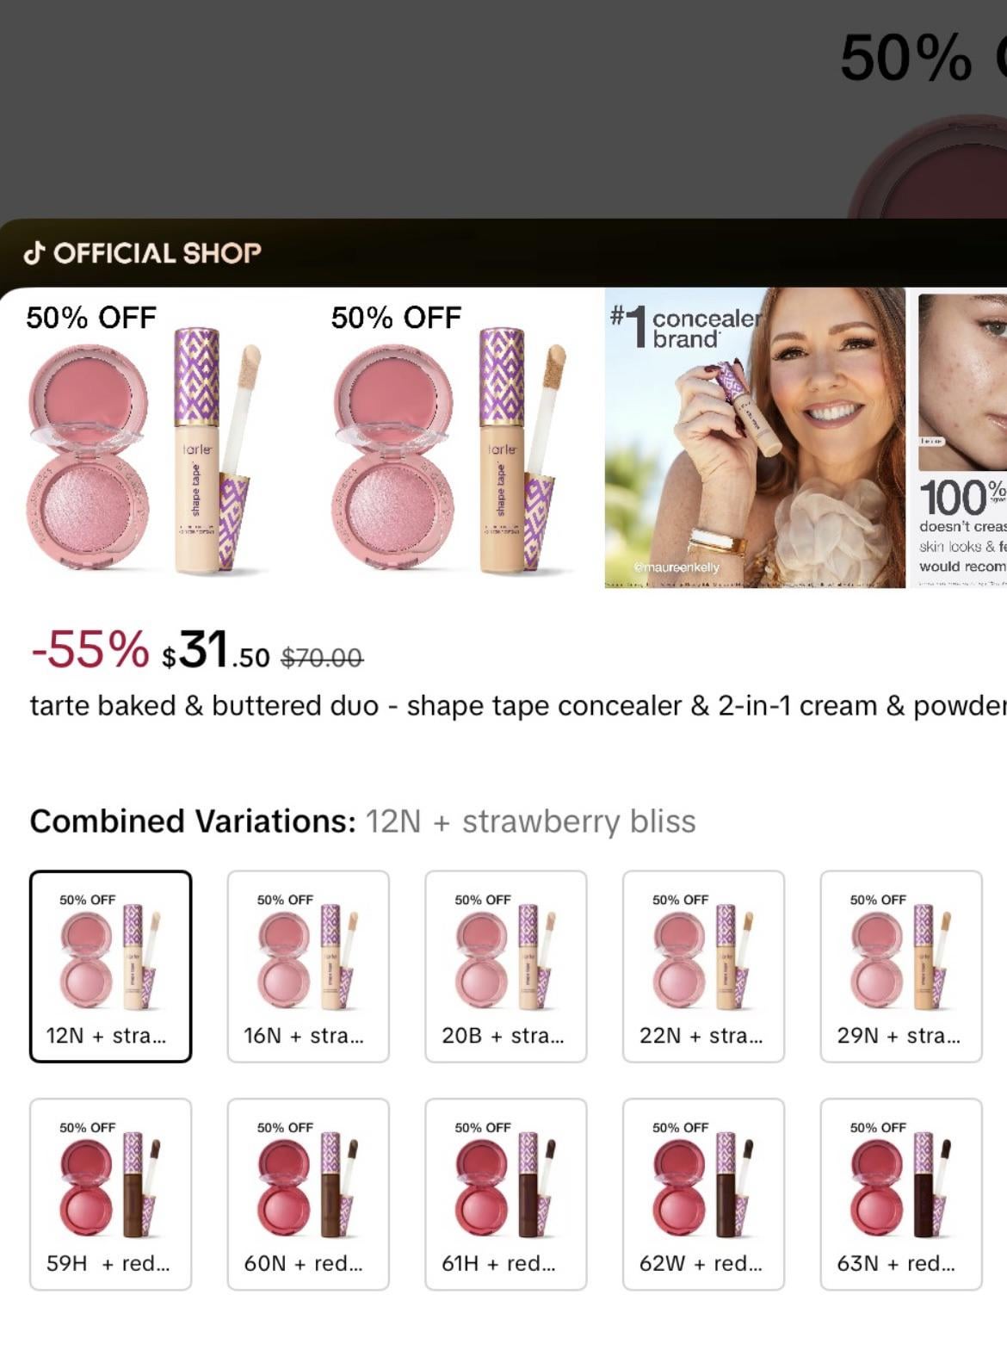
Task: Select the 12N + strawberry bliss variation
Action: [110, 966]
